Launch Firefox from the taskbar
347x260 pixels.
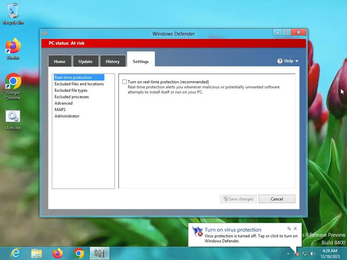coord(58,253)
